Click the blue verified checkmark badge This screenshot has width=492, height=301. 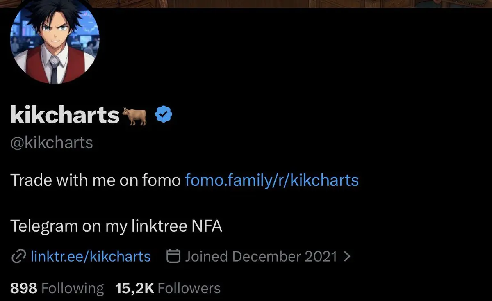[164, 114]
